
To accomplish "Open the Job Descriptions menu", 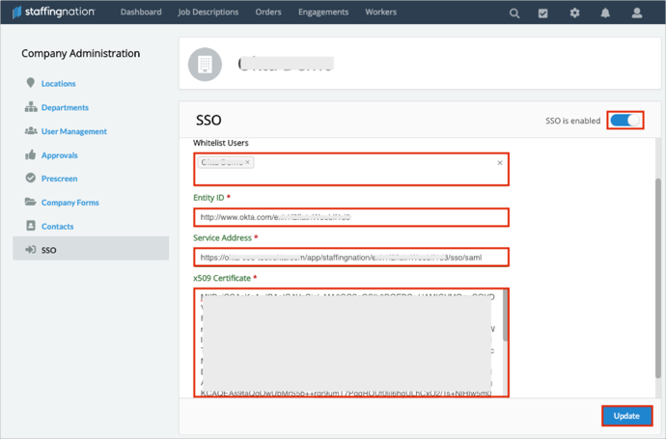I will point(208,12).
